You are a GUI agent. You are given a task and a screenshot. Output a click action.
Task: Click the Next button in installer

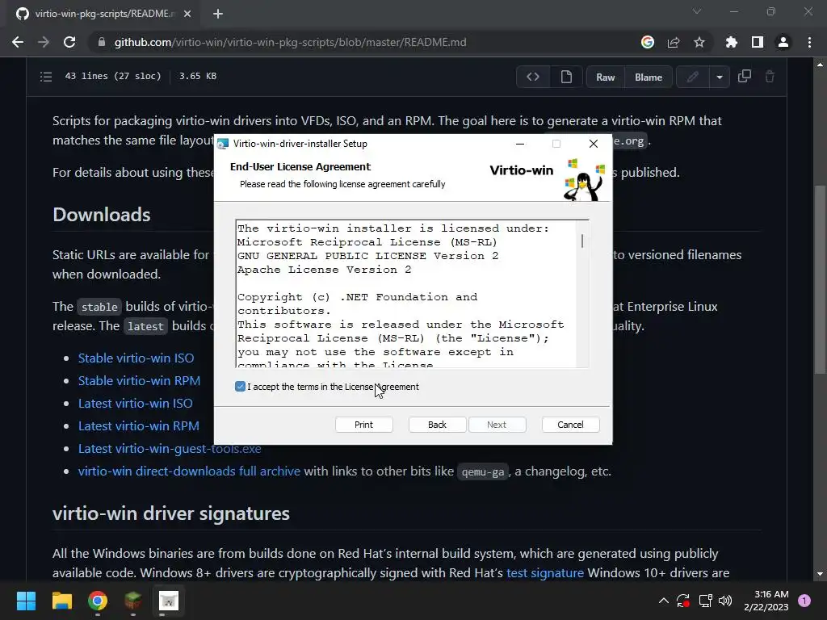497,425
